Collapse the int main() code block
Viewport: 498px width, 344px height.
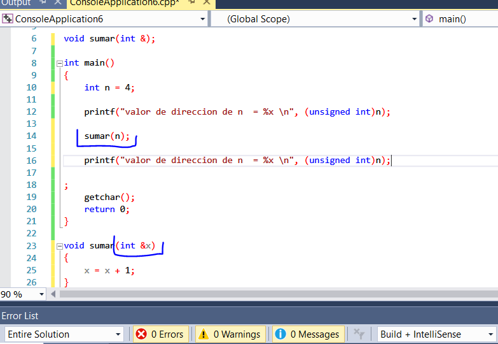(59, 63)
